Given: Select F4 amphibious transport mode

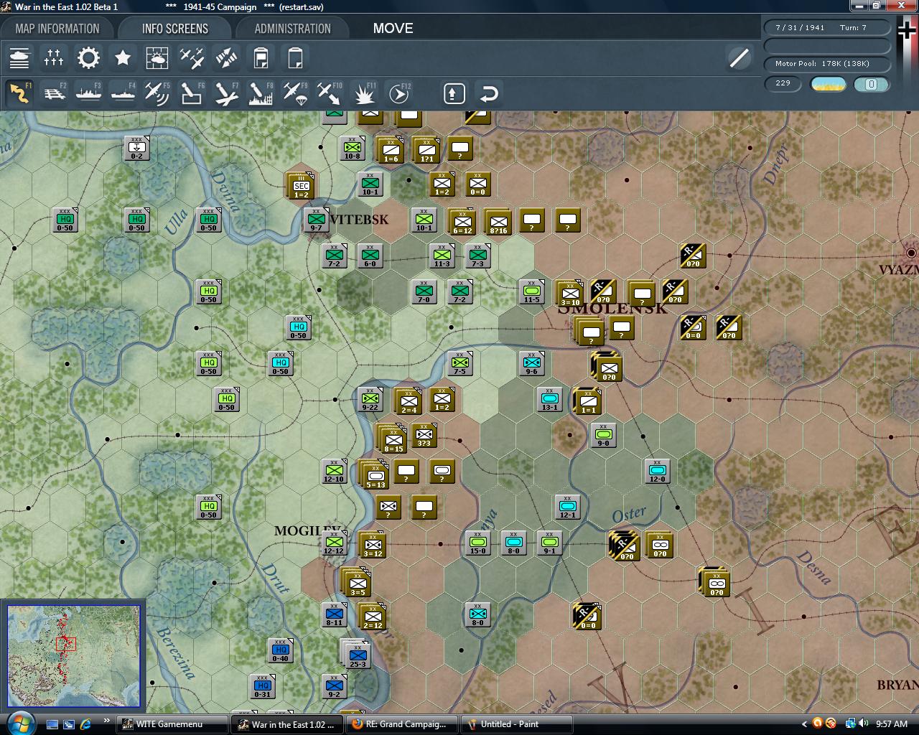Looking at the screenshot, I should pyautogui.click(x=123, y=93).
